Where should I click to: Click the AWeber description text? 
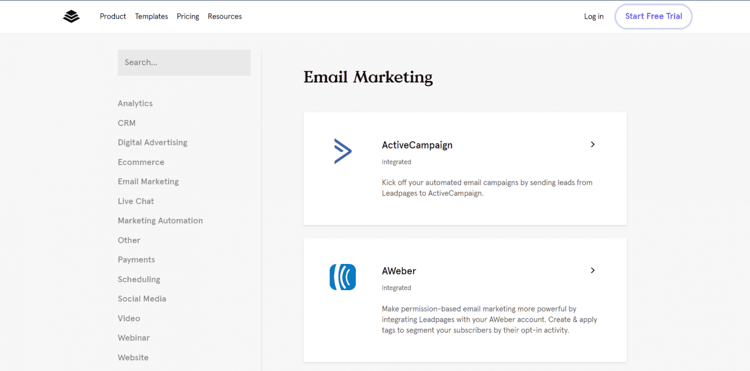(x=490, y=320)
